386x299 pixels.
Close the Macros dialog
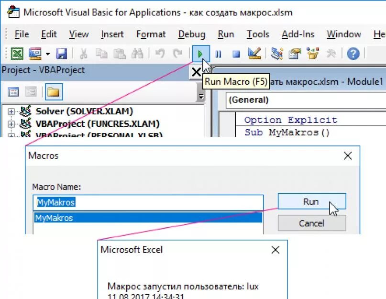click(x=348, y=155)
